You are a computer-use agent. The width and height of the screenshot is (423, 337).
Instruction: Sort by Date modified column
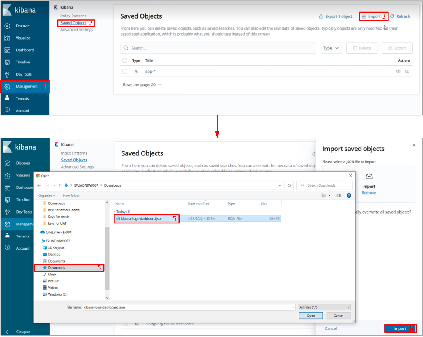point(199,204)
